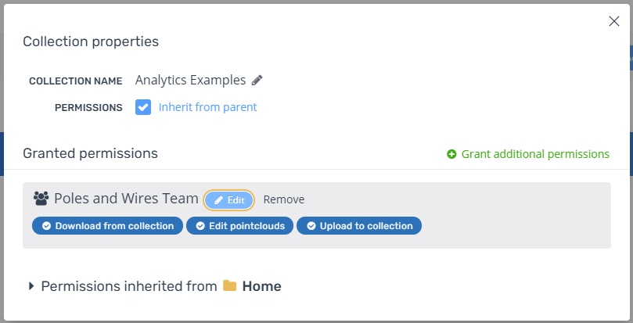The image size is (633, 323).
Task: Click the Analytics Examples collection name
Action: 190,80
